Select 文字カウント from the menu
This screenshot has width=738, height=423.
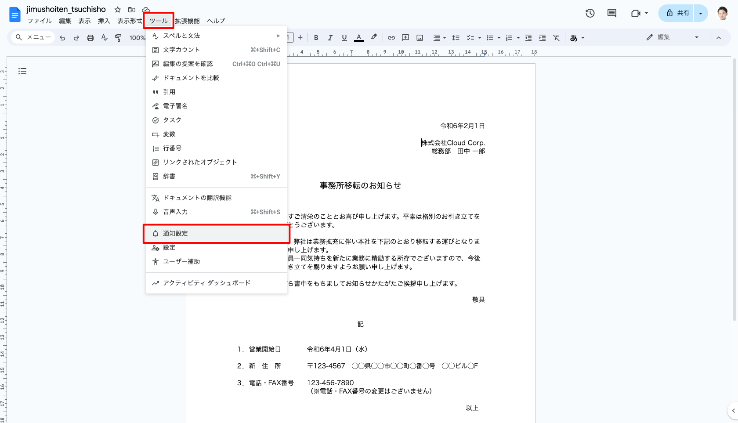coord(217,50)
